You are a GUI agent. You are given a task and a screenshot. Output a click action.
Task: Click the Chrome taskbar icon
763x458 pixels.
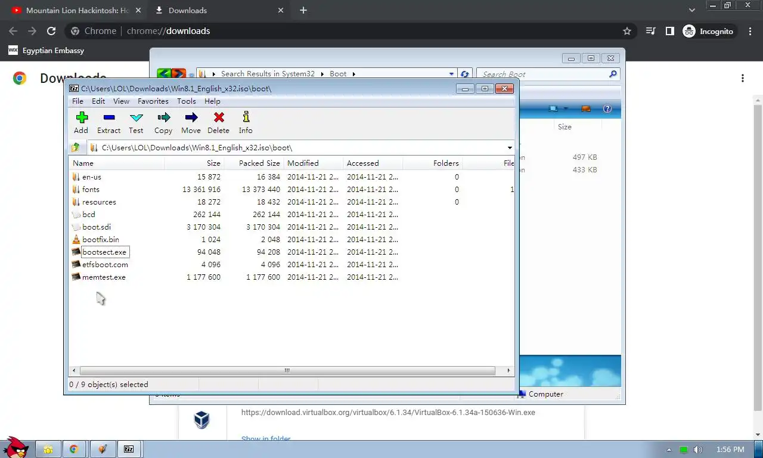coord(74,449)
